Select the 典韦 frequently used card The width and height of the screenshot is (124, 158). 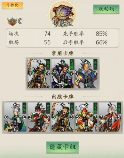(86, 74)
